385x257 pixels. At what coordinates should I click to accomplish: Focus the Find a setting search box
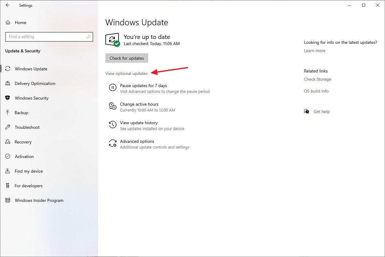click(x=46, y=37)
